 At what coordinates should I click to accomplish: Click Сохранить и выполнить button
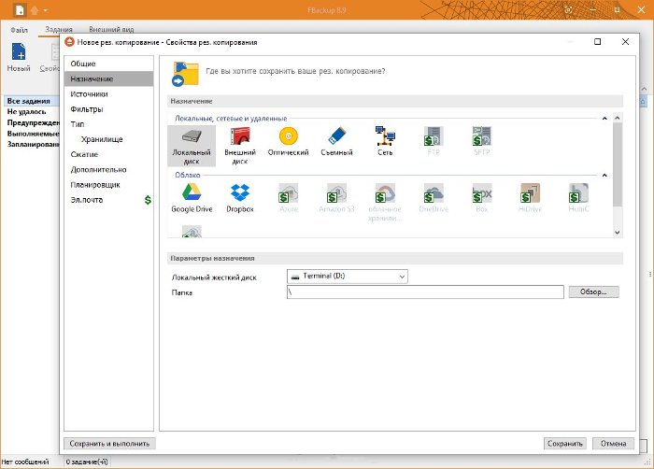click(109, 444)
